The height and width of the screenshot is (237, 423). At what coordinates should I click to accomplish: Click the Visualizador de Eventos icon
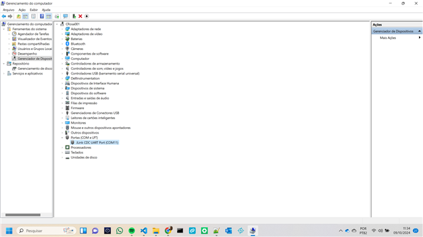[x=15, y=39]
